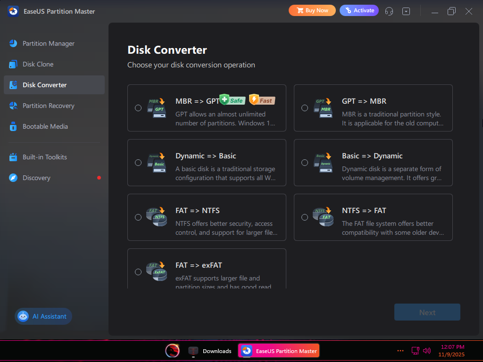Open the Discovery section
The height and width of the screenshot is (362, 483).
[54, 178]
